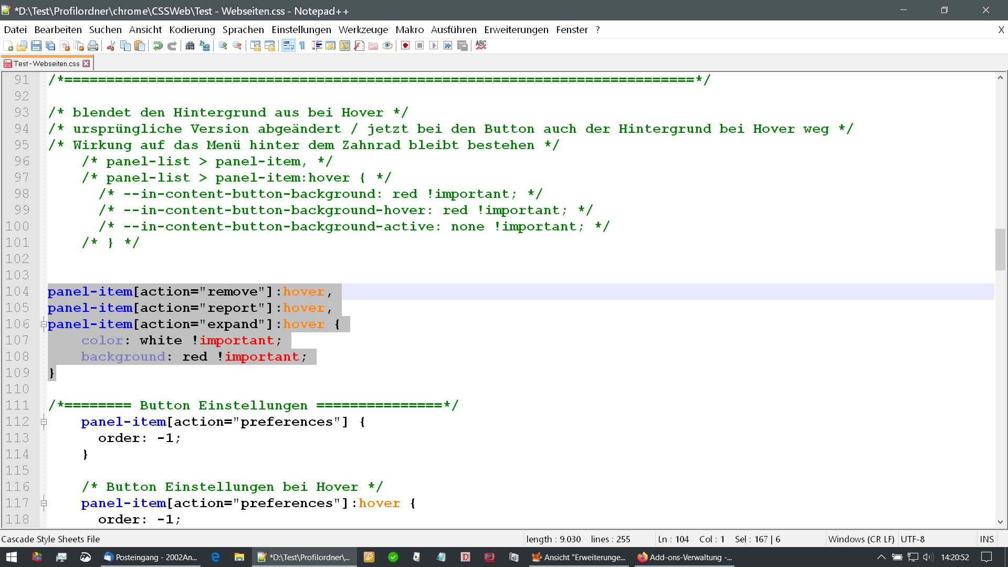Toggle INS insert mode in status bar
Screen dimensions: 1008x567
pyautogui.click(x=986, y=539)
